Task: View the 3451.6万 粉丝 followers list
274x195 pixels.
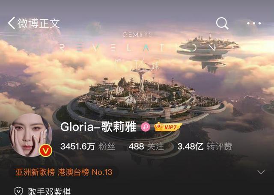Action: 88,146
